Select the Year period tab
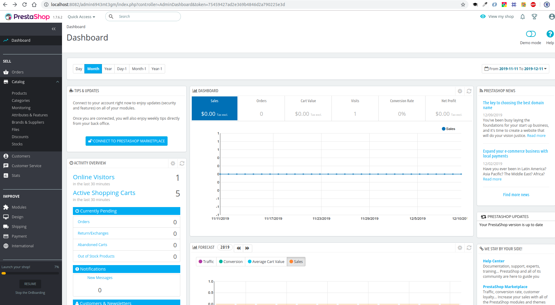 click(x=108, y=69)
